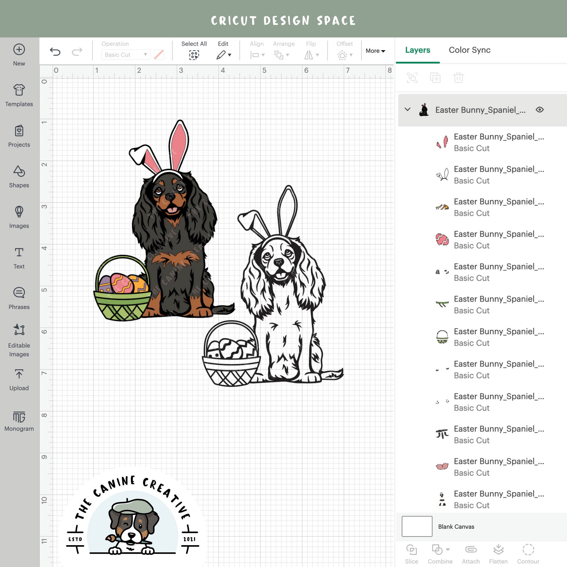Toggle visibility of Easter Bunny_Spaniel group
Image resolution: width=567 pixels, height=567 pixels.
[x=540, y=110]
